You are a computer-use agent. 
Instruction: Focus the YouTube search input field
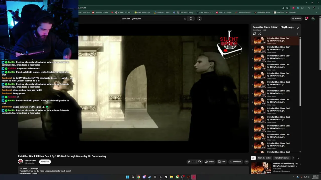pyautogui.click(x=152, y=18)
